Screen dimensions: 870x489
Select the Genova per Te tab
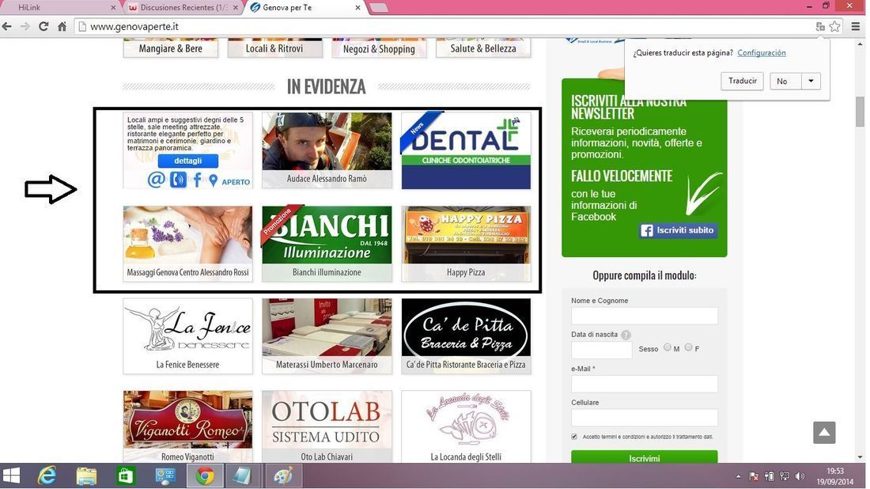tap(304, 7)
